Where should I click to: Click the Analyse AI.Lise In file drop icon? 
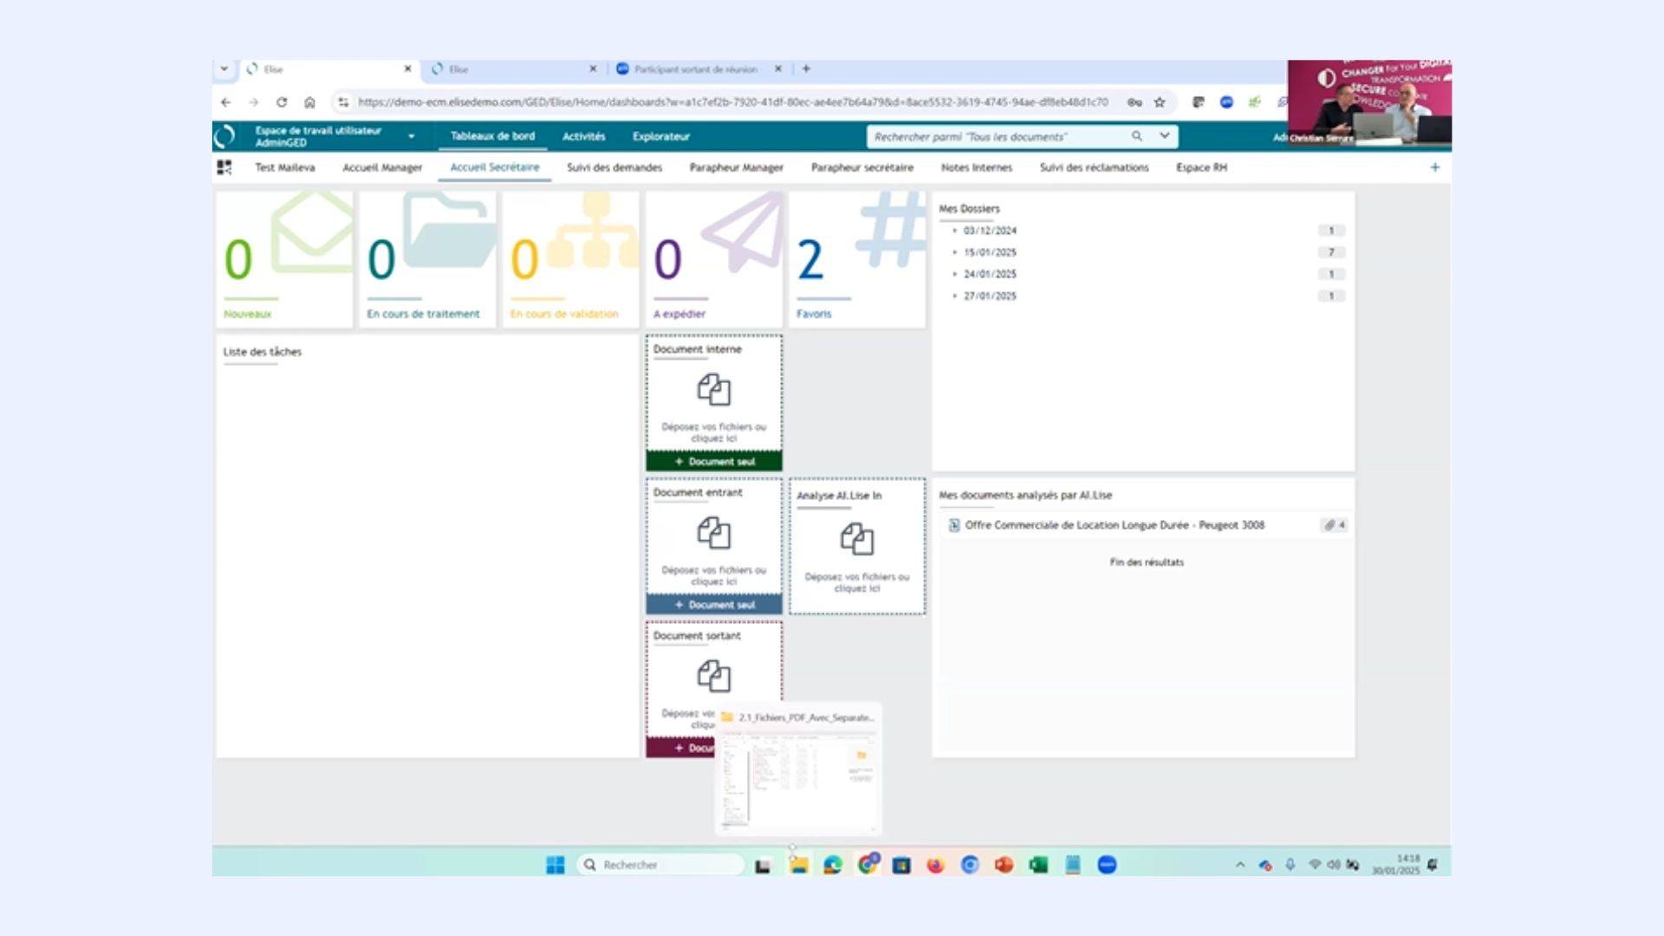pos(856,539)
